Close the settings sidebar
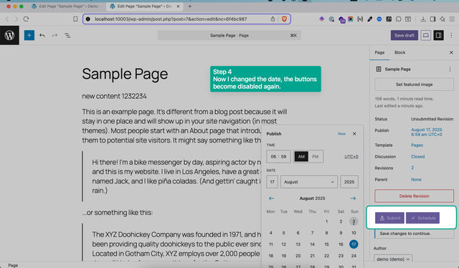 [x=451, y=52]
